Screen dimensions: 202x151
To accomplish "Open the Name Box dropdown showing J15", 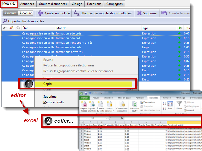I will pyautogui.click(x=107, y=118).
